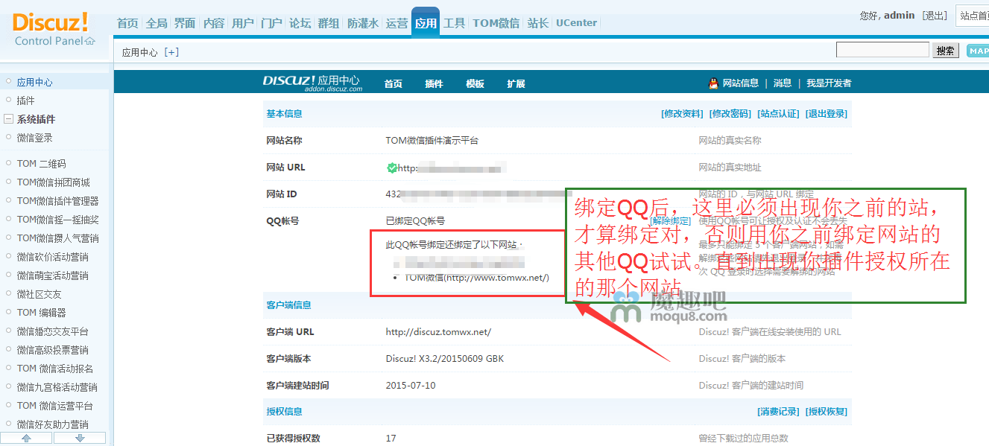This screenshot has height=446, width=989.
Task: Open 微信九宫格活动营销 in the sidebar
Action: pos(57,387)
